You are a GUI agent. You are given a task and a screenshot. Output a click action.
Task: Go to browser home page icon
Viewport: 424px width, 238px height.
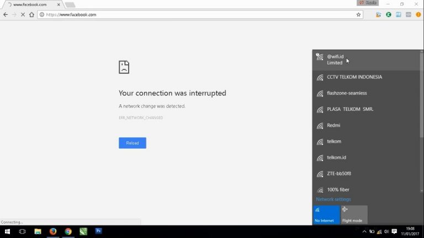click(x=31, y=14)
